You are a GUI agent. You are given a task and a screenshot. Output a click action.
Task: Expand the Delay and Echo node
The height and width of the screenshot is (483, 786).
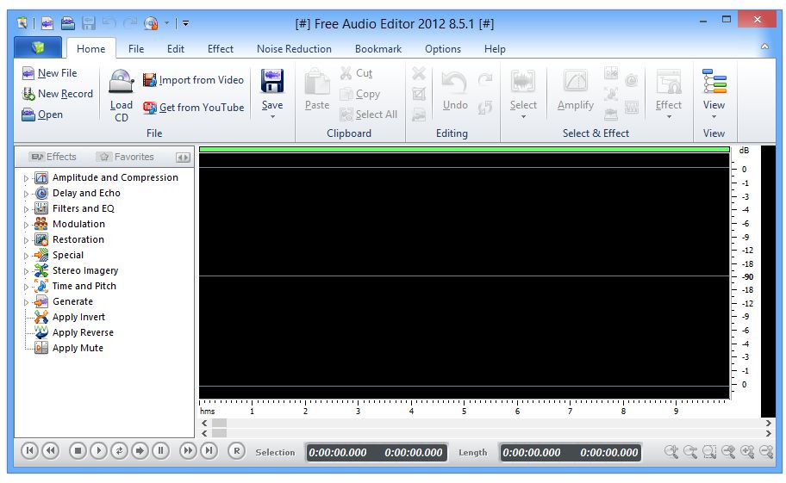click(26, 194)
